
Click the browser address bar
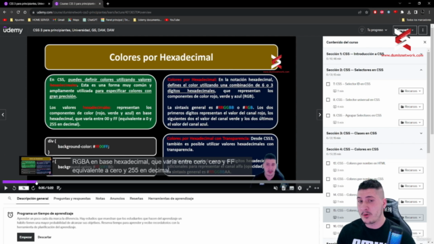coord(194,12)
